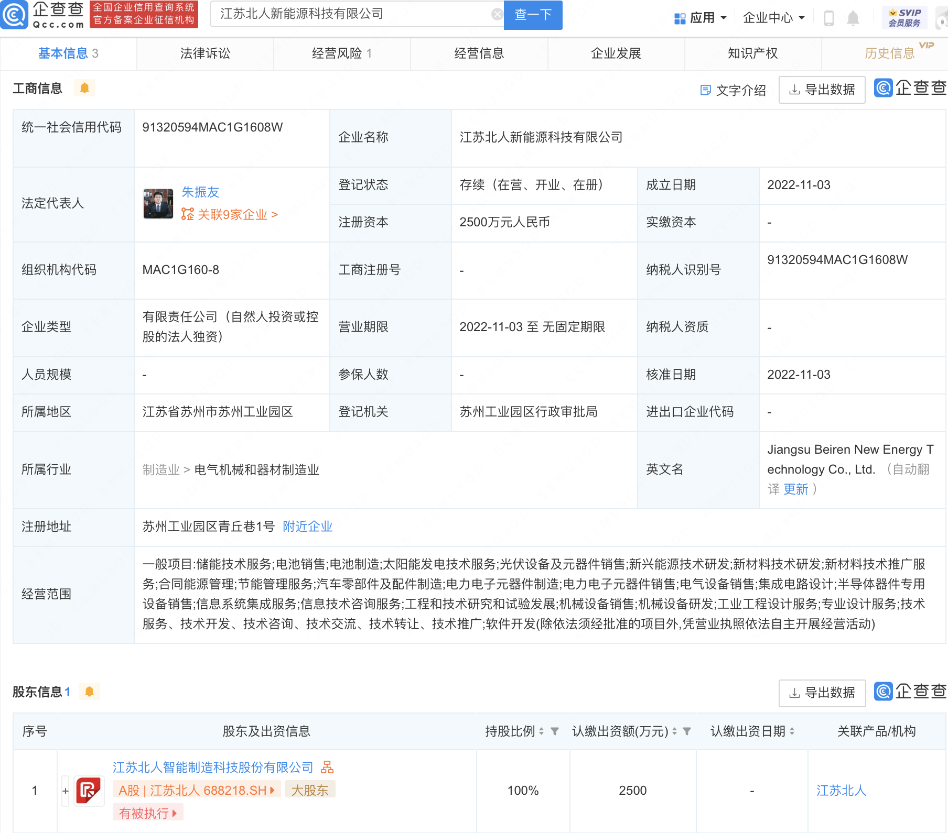Screen dimensions: 948x833
Task: Open the 应用 dropdown menu
Action: click(701, 18)
